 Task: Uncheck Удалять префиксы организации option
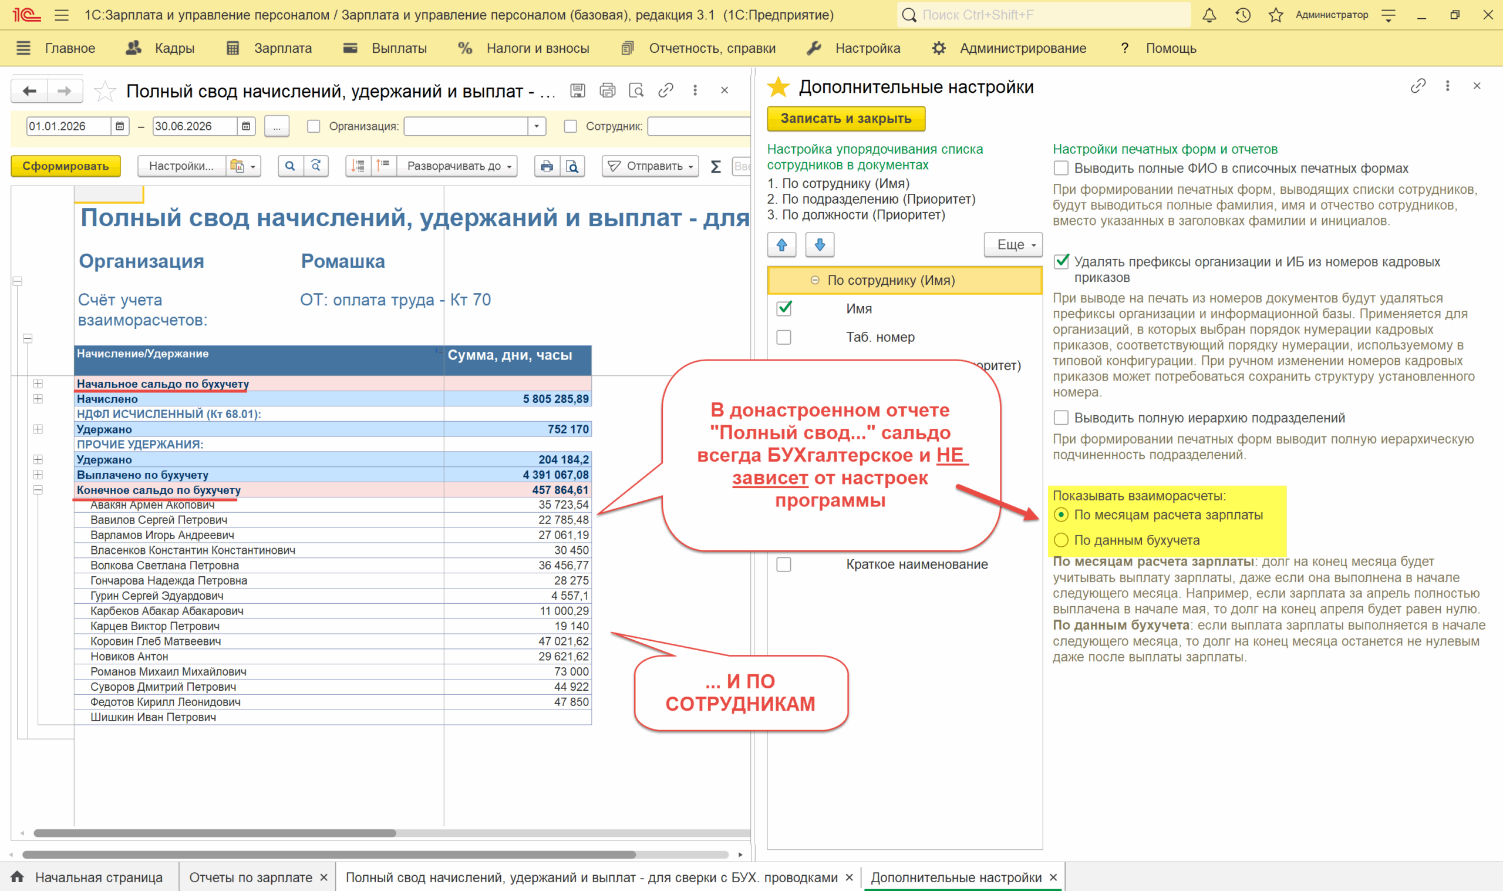[1061, 262]
